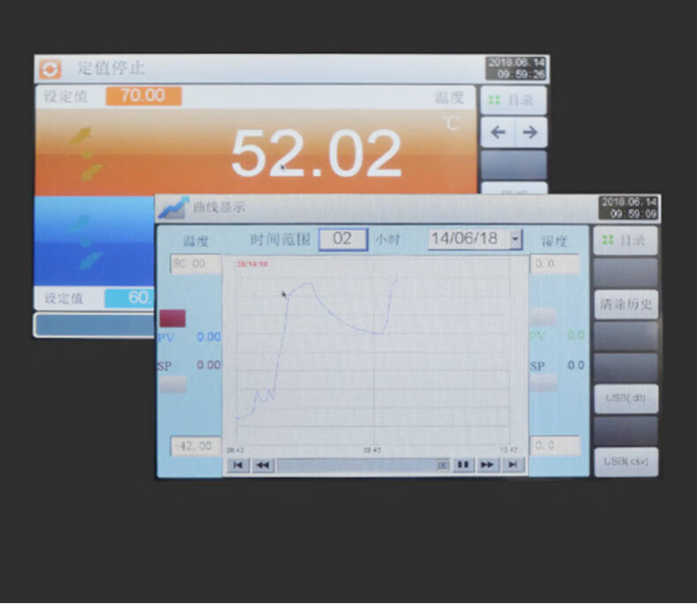Click the orange refresh icon beside 定值停止
The height and width of the screenshot is (604, 697).
tap(50, 69)
